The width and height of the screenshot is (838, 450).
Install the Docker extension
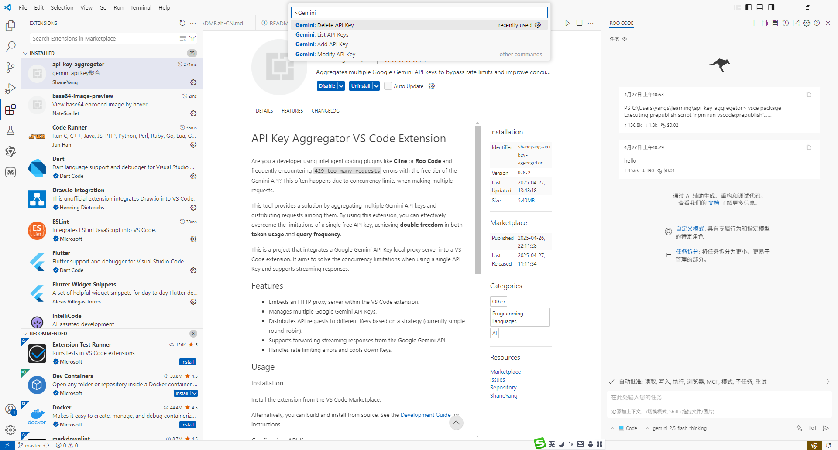(188, 425)
